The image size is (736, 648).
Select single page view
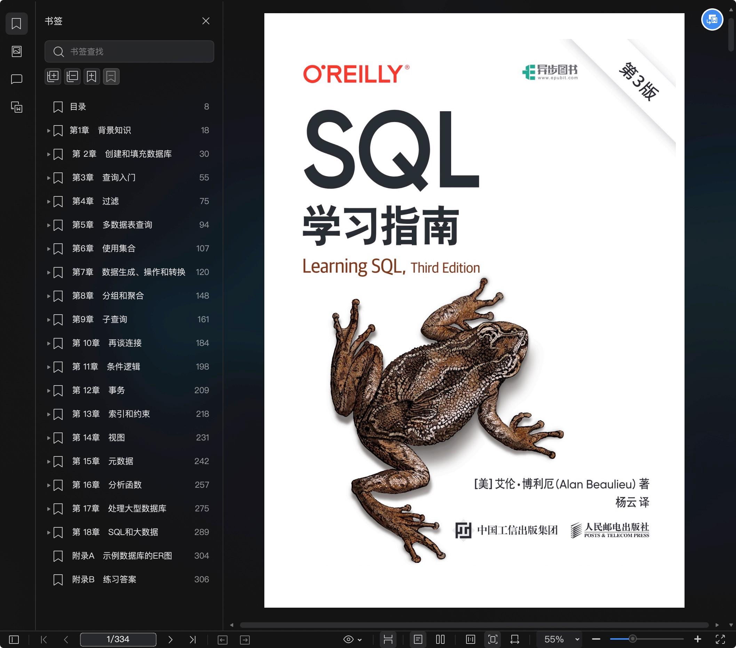click(418, 639)
